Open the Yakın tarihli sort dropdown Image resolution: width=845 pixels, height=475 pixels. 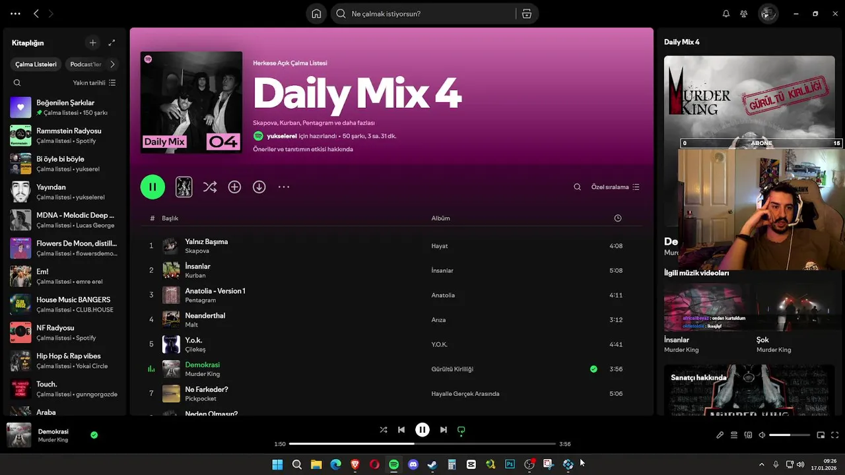click(94, 83)
